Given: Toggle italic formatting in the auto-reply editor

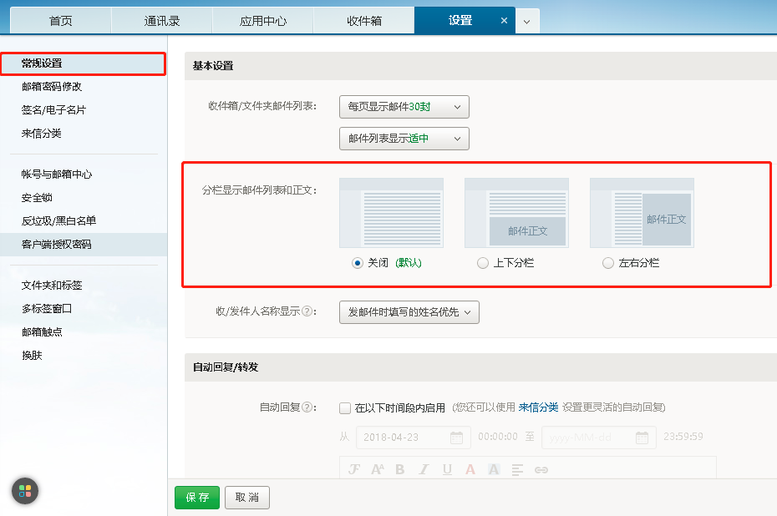Looking at the screenshot, I should coord(423,469).
